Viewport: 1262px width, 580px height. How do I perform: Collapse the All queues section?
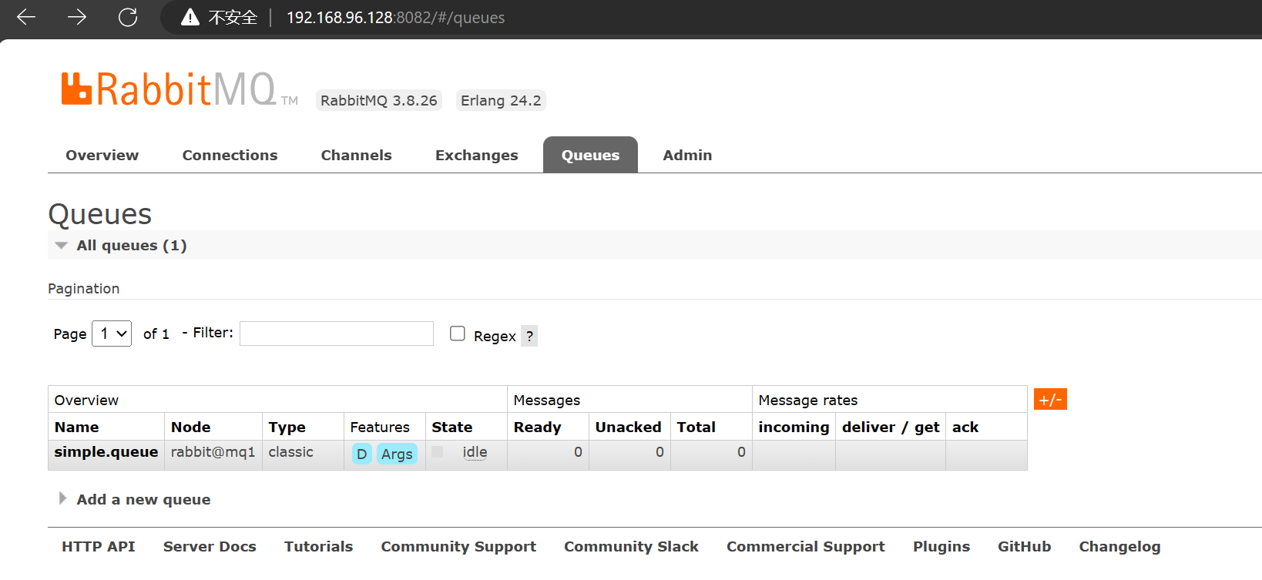[x=132, y=245]
